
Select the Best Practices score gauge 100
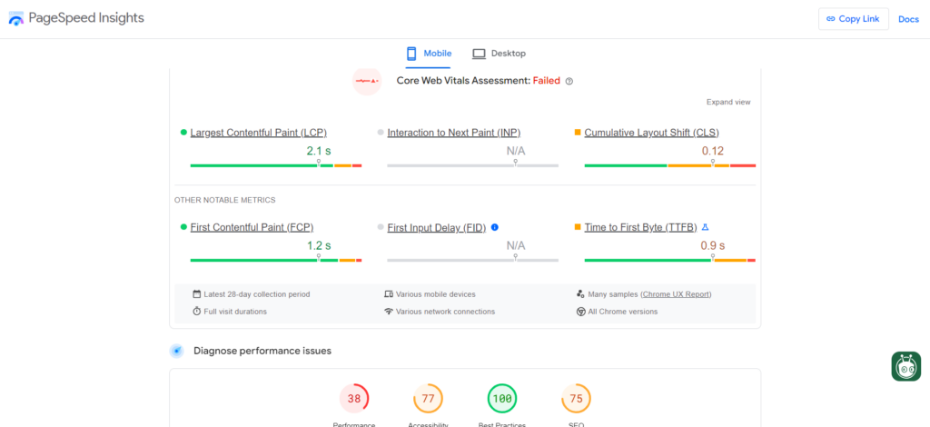point(502,399)
